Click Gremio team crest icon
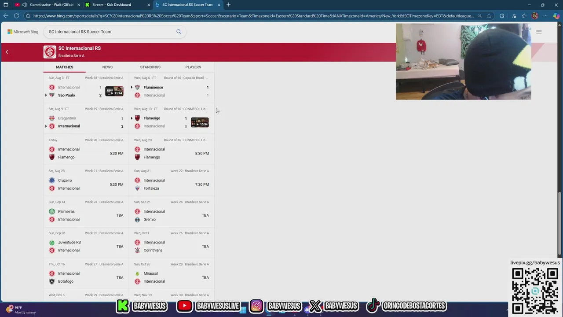Screen dimensions: 563x317 [x=137, y=219]
